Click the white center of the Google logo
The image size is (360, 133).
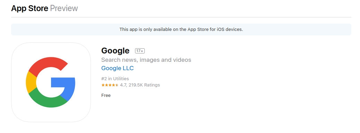click(x=46, y=82)
